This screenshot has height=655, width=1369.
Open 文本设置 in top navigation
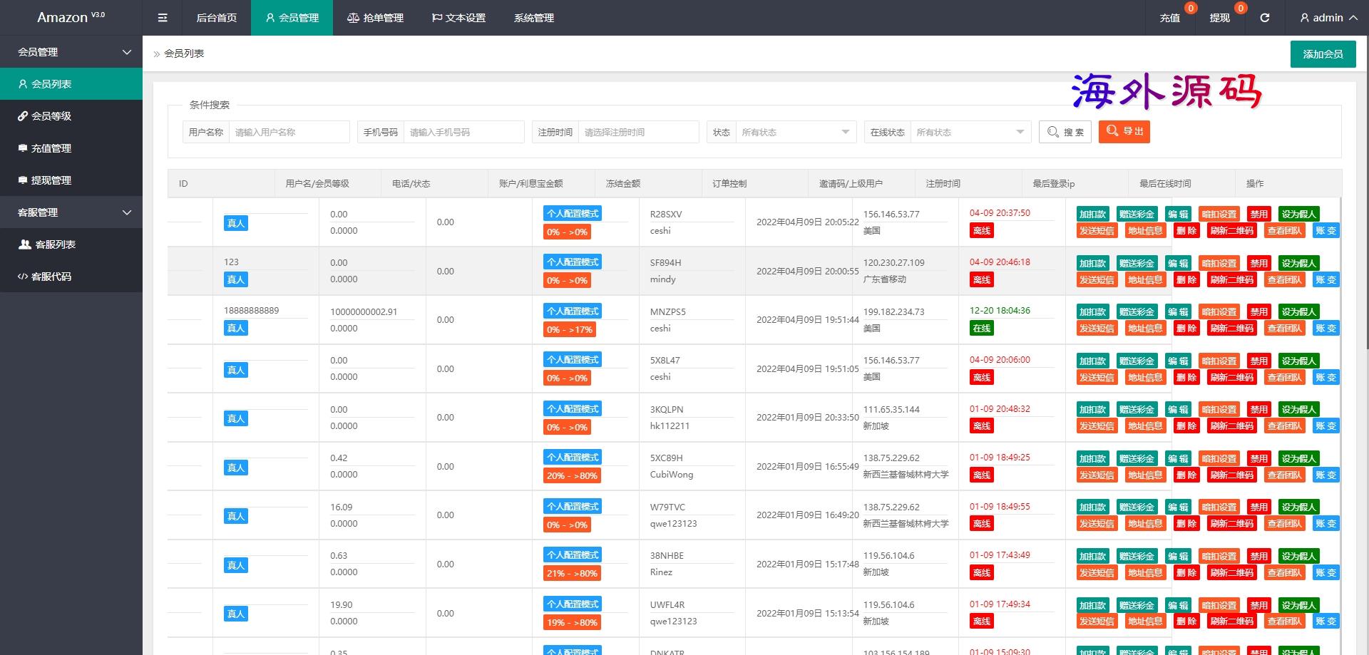(459, 18)
